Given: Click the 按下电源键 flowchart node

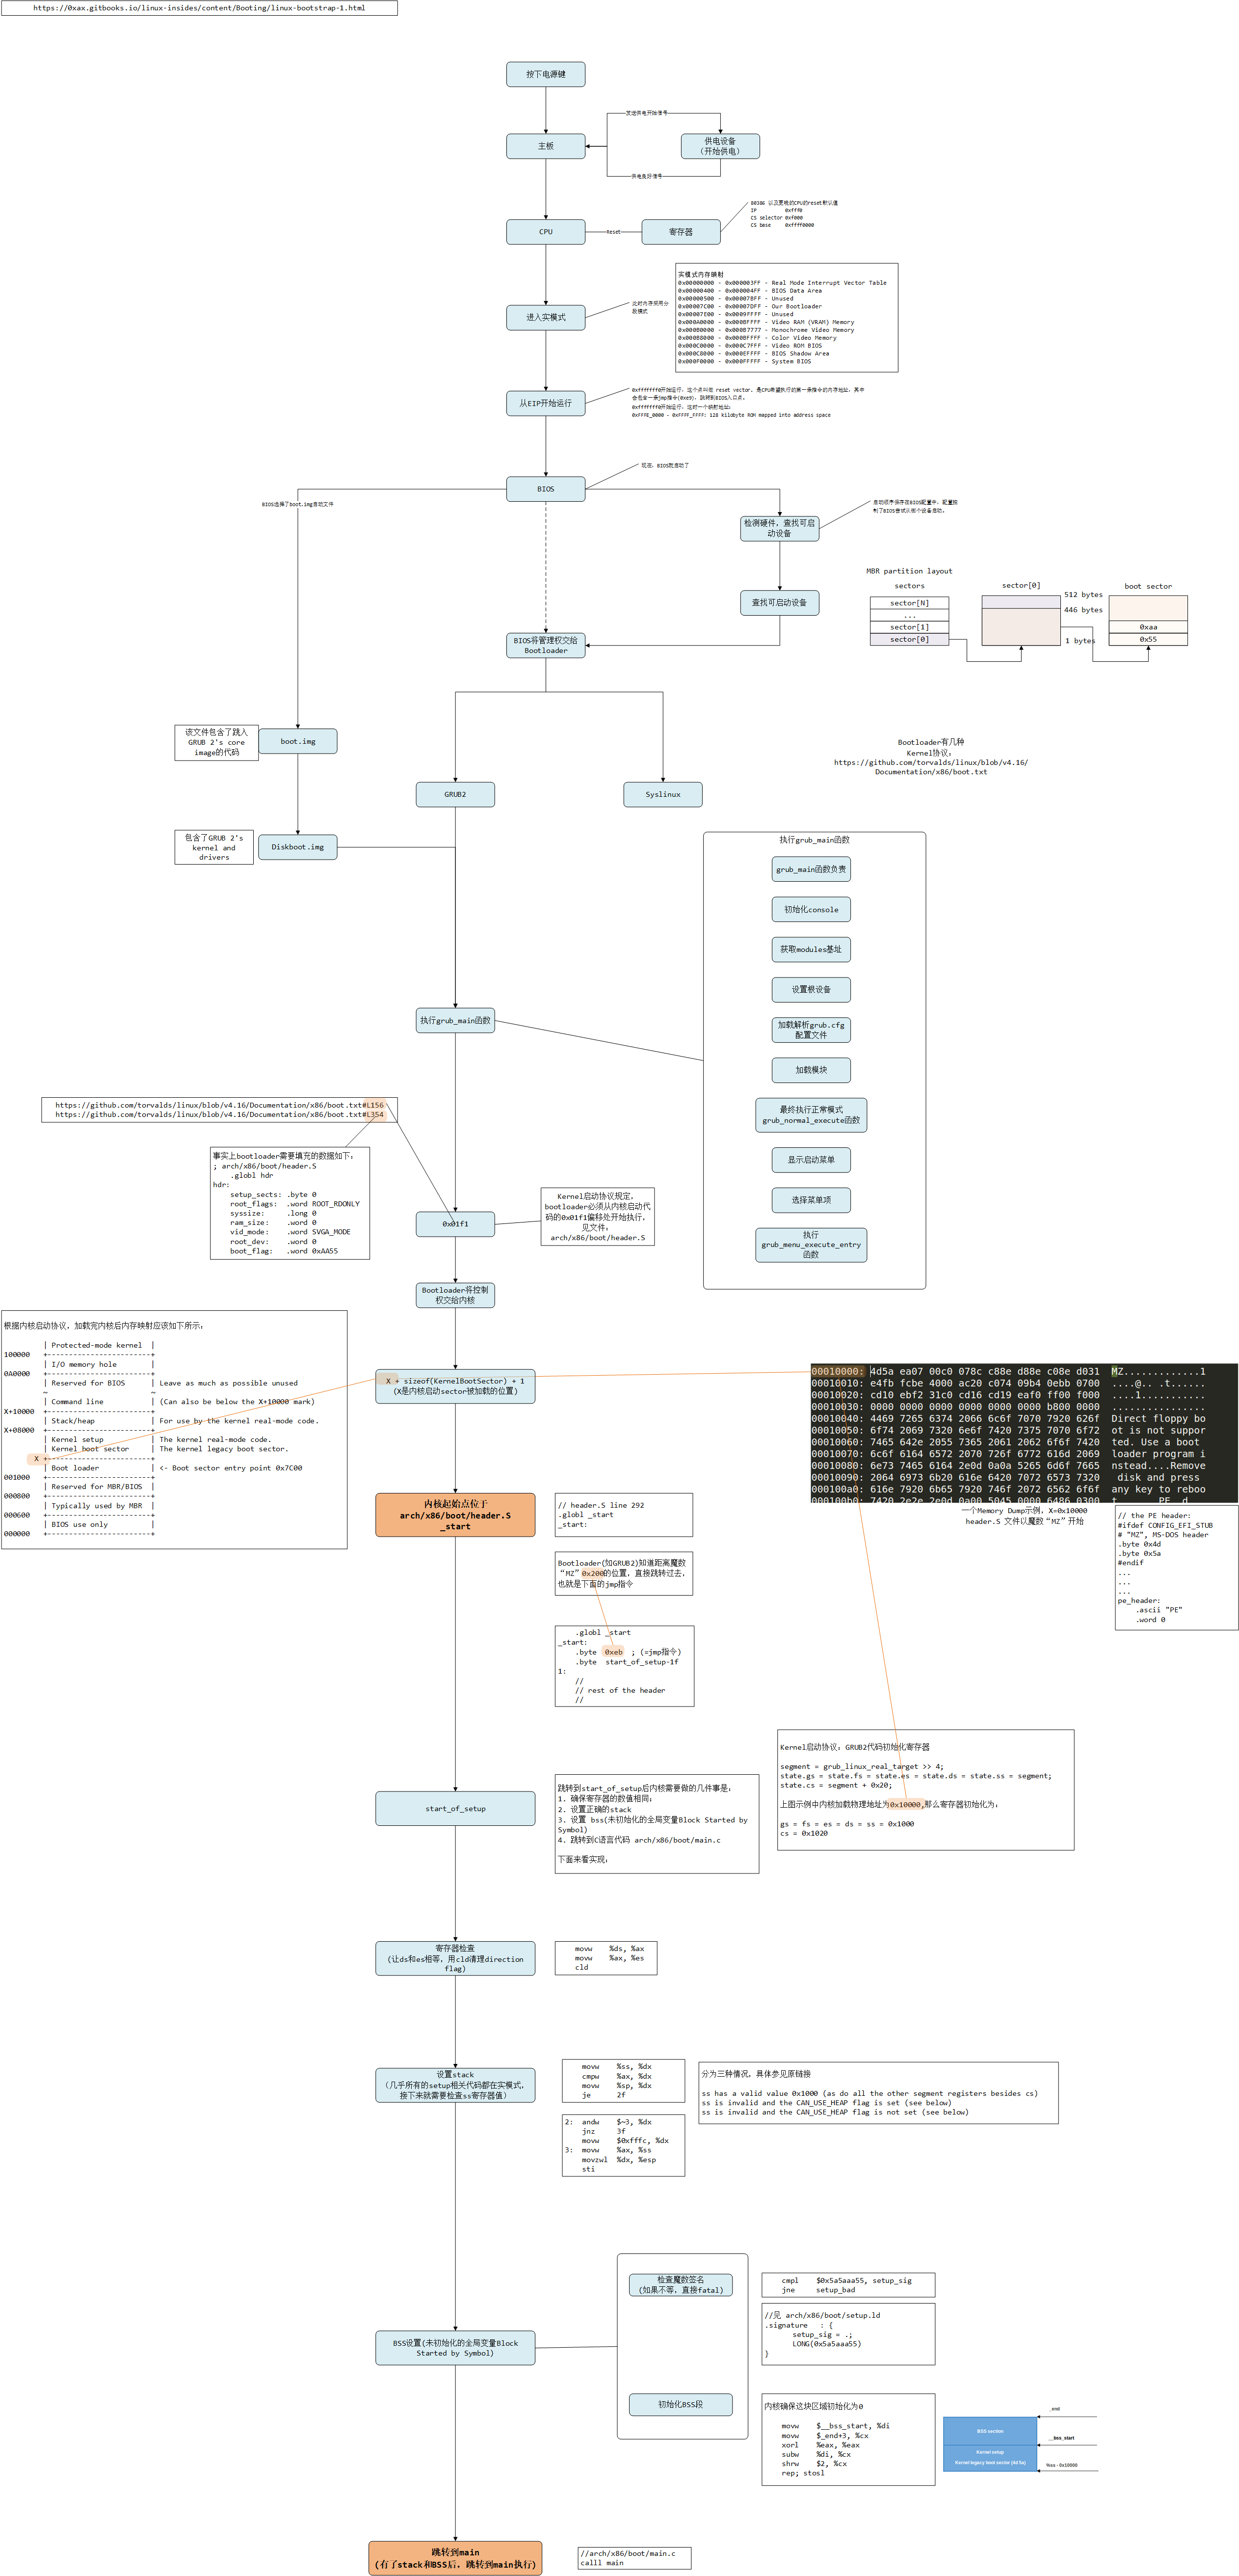Looking at the screenshot, I should (x=546, y=74).
